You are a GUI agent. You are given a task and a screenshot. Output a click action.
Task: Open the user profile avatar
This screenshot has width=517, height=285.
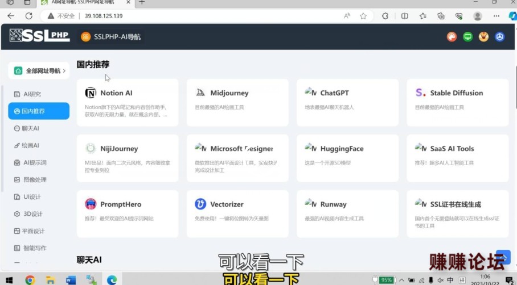[x=478, y=16]
